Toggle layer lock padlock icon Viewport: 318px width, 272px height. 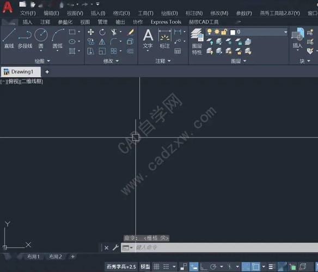(x=224, y=32)
